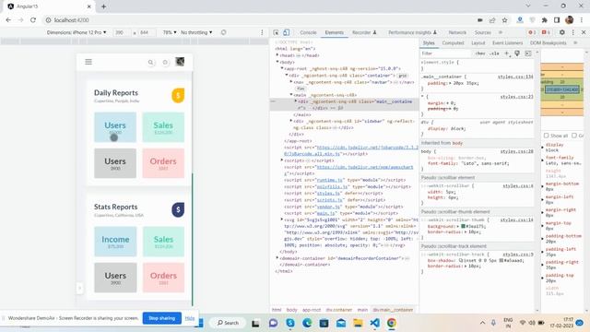Click the styles Filter input field
The width and height of the screenshot is (590, 332).
click(x=446, y=53)
